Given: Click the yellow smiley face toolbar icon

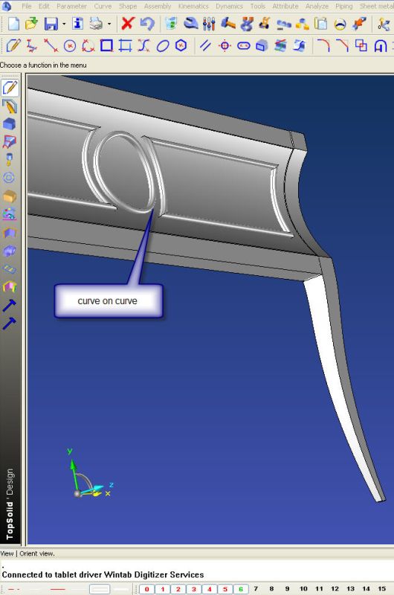Looking at the screenshot, I should pyautogui.click(x=340, y=25).
